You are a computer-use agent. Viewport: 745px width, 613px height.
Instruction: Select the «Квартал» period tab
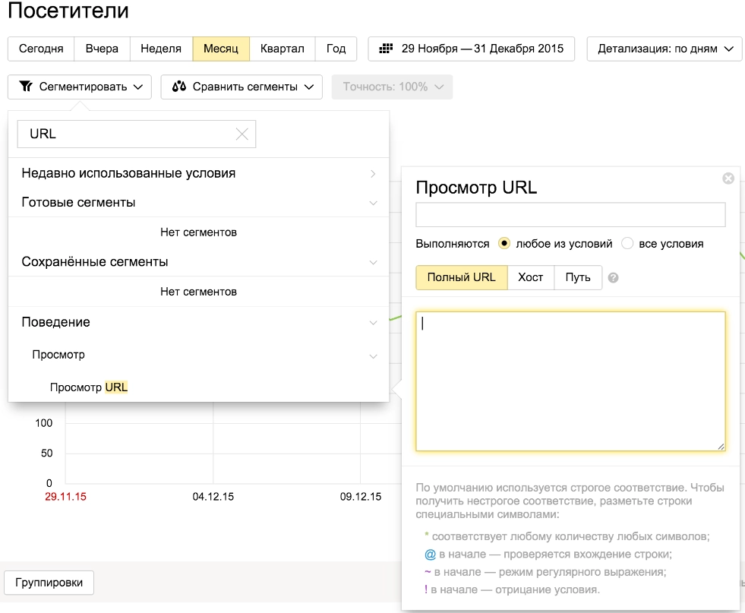283,48
